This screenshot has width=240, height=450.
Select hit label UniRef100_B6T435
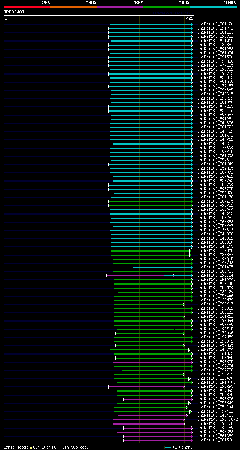[215, 267]
